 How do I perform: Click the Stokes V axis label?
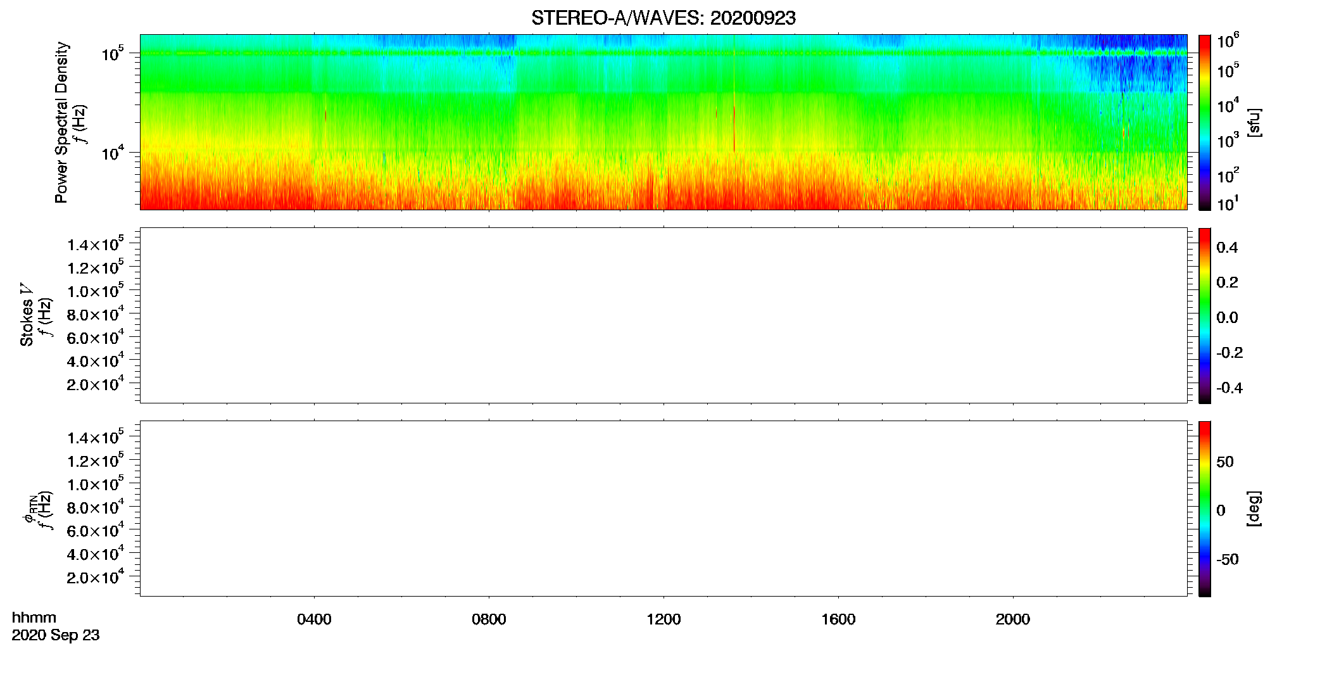pyautogui.click(x=27, y=315)
